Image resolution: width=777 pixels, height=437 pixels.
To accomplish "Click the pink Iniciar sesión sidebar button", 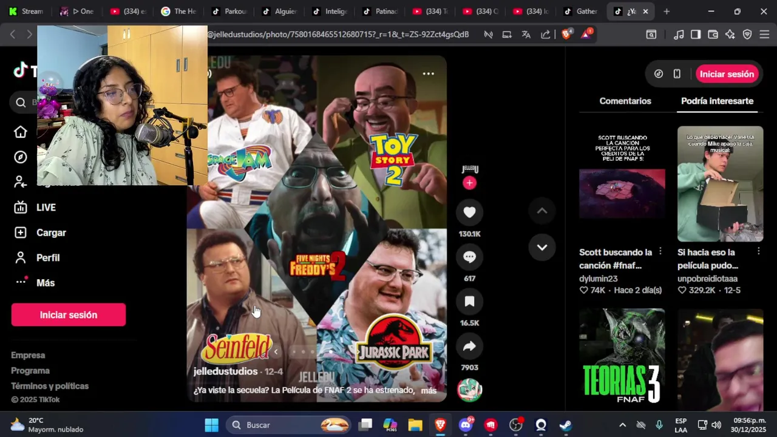I will click(69, 315).
